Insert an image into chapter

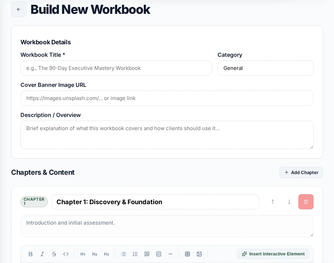pos(199,254)
